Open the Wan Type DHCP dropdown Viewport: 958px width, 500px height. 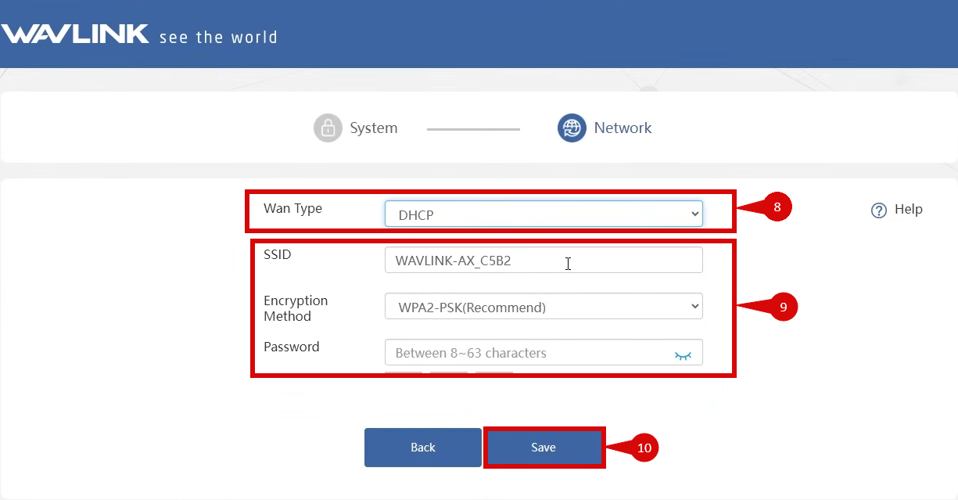point(544,214)
